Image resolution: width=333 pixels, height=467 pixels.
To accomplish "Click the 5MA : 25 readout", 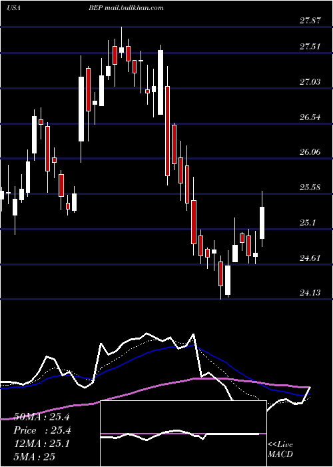I will point(35,457).
